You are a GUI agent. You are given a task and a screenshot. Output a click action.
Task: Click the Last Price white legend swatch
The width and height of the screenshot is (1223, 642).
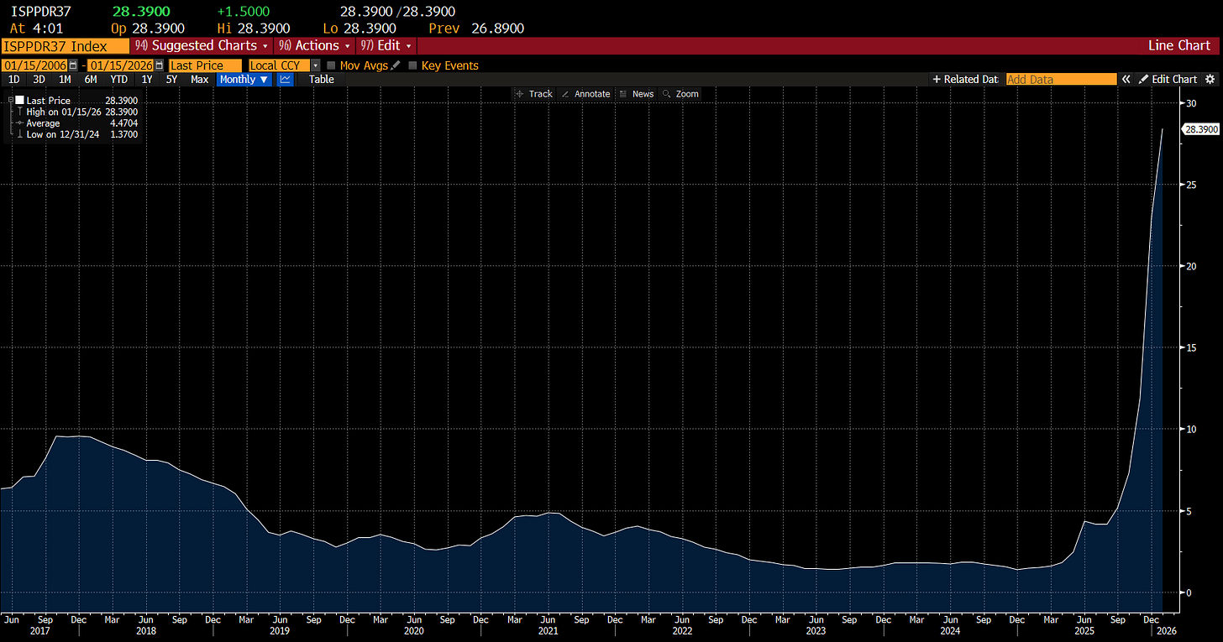tap(20, 101)
